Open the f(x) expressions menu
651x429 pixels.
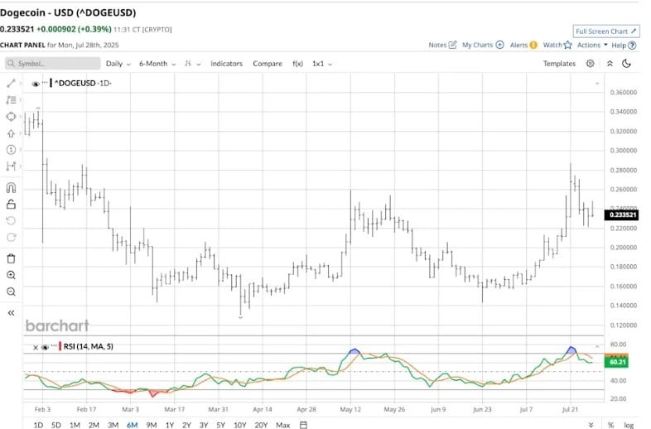[297, 64]
